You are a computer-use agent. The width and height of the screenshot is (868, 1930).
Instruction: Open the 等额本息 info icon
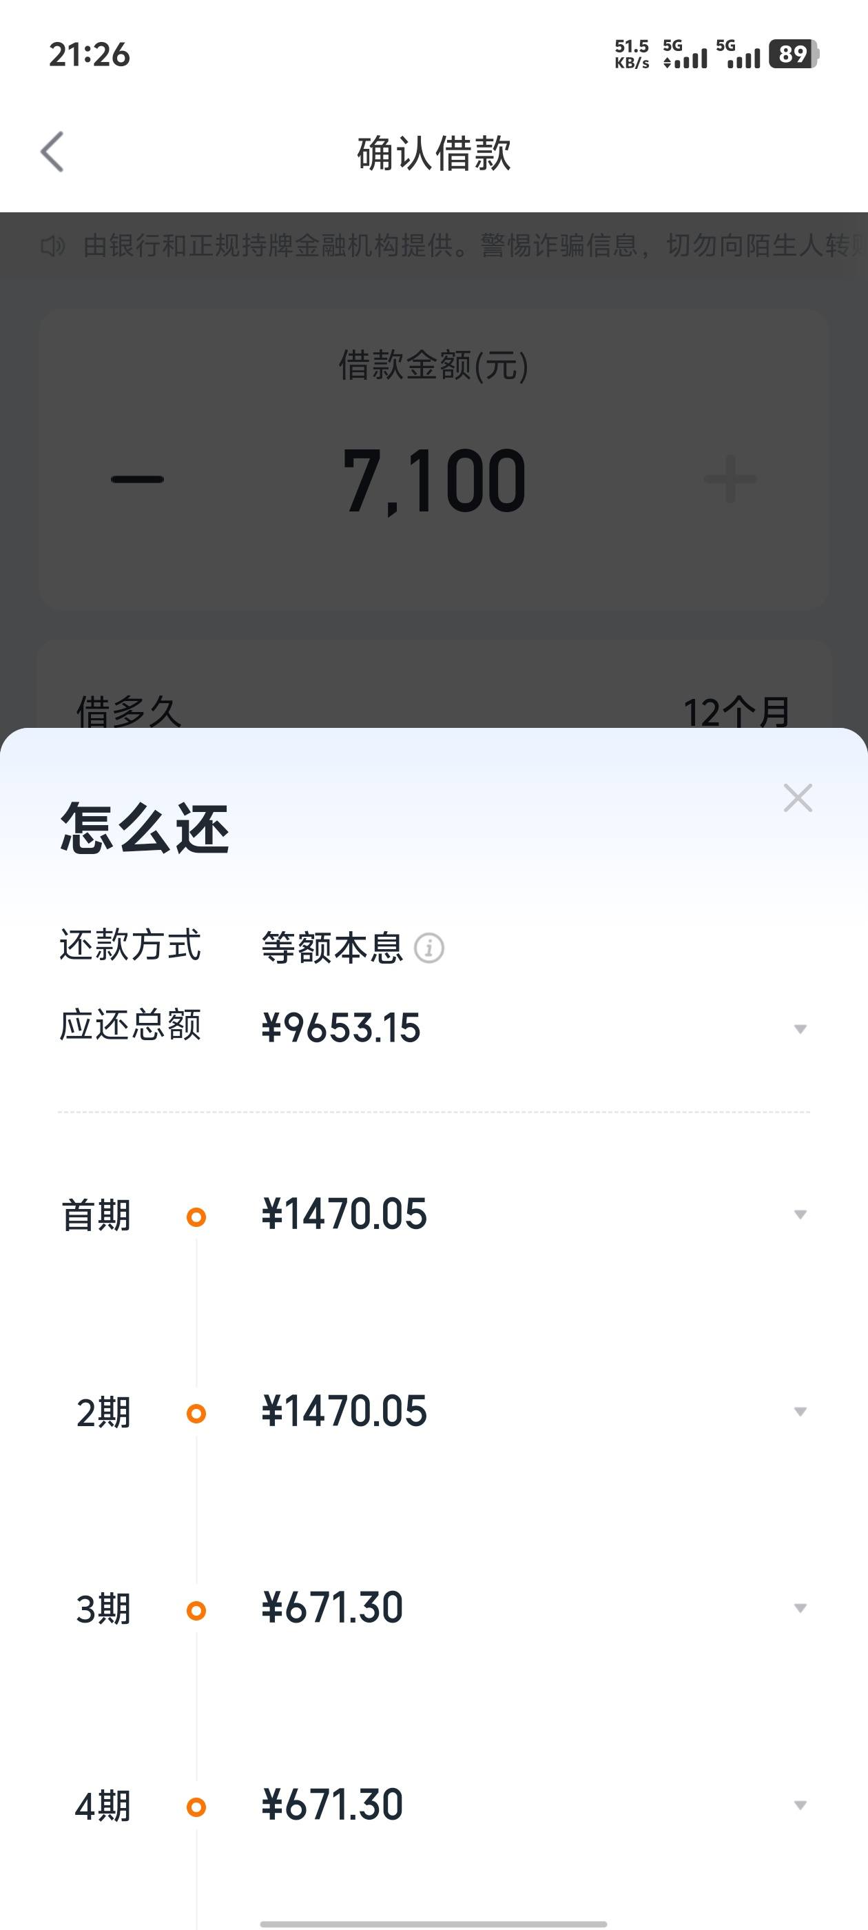coord(429,948)
